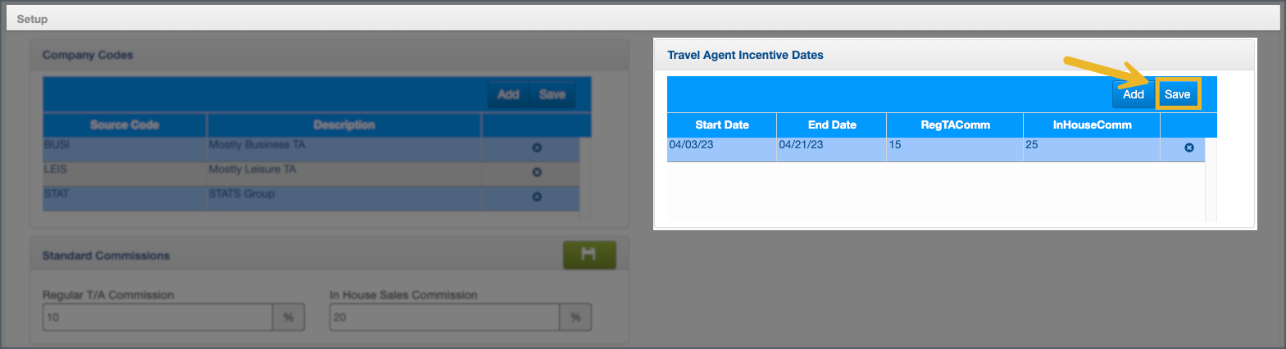This screenshot has height=349, width=1286.
Task: Select the Mostly Leisure TA description cell
Action: [x=343, y=173]
